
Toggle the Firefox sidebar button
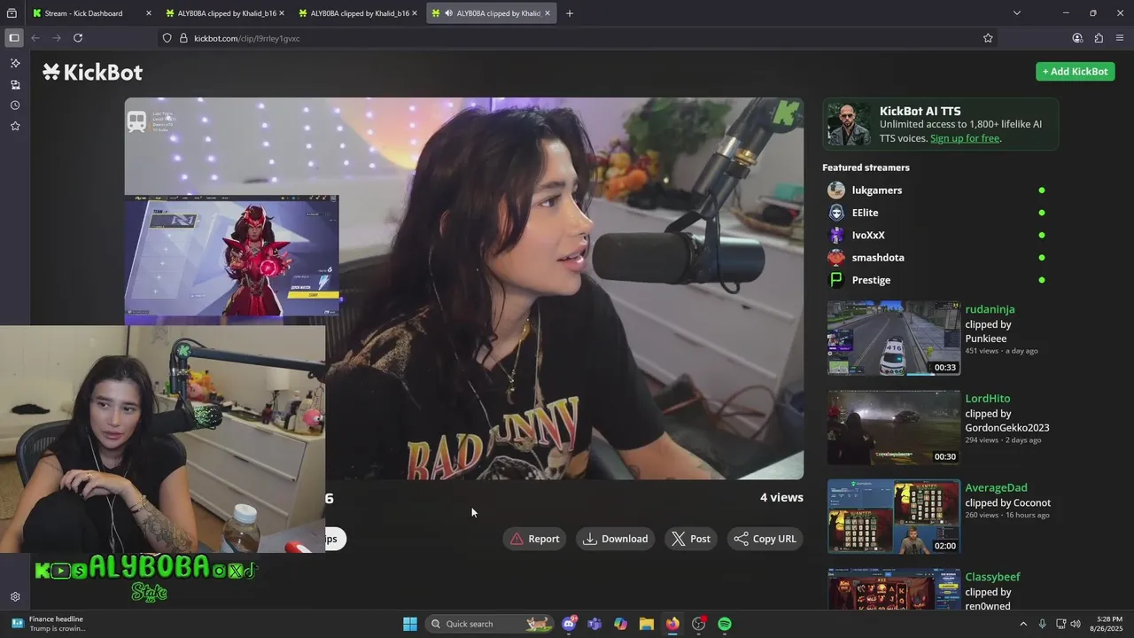click(14, 38)
